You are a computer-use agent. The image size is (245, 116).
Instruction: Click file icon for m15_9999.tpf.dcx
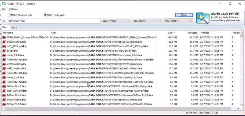(x=4, y=91)
